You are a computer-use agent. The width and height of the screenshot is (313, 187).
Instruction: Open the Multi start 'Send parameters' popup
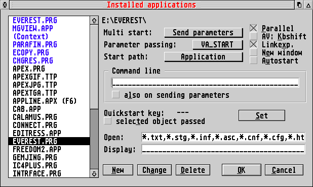tap(204, 33)
